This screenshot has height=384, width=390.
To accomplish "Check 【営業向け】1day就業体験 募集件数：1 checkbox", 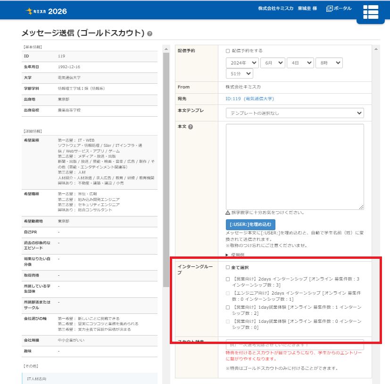I will [x=228, y=307].
